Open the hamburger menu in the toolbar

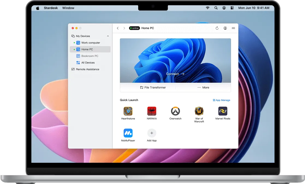[x=233, y=28]
